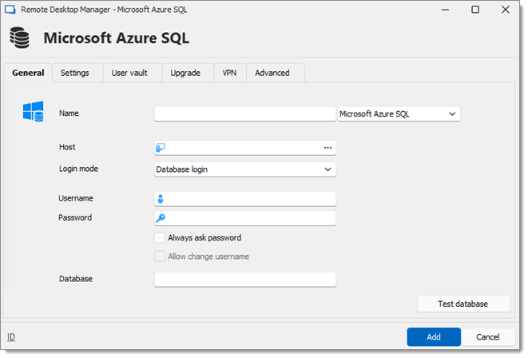This screenshot has width=528, height=358.
Task: Select the VPN tab
Action: 229,73
